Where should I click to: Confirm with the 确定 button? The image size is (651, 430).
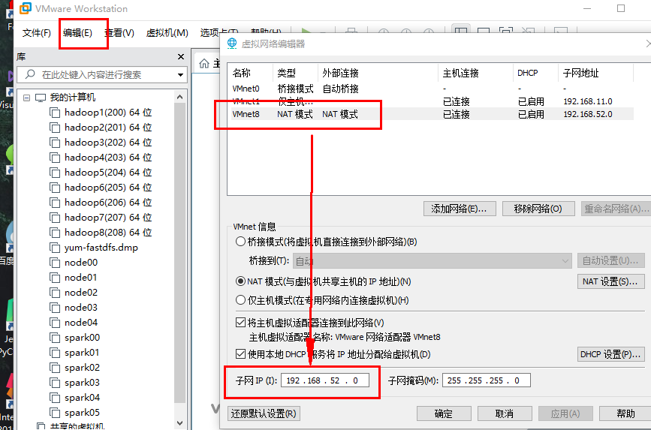click(444, 413)
